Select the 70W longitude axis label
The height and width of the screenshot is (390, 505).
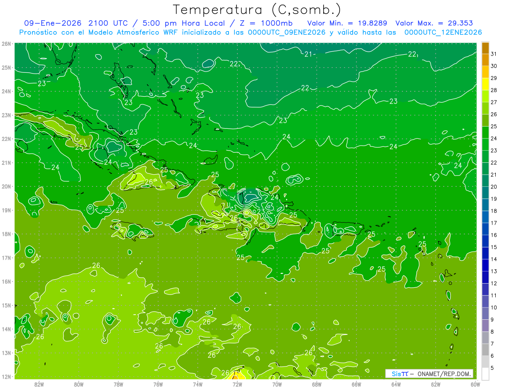(x=277, y=384)
